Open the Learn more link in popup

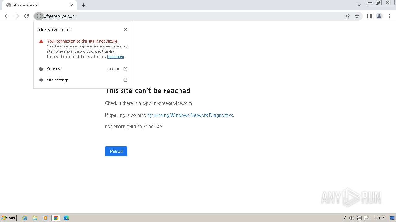(x=115, y=57)
